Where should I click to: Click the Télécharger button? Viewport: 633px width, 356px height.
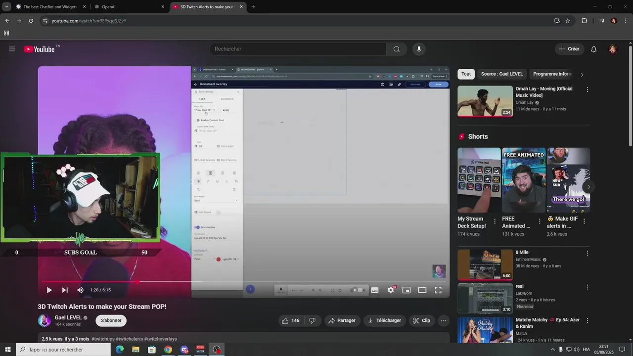pyautogui.click(x=384, y=320)
